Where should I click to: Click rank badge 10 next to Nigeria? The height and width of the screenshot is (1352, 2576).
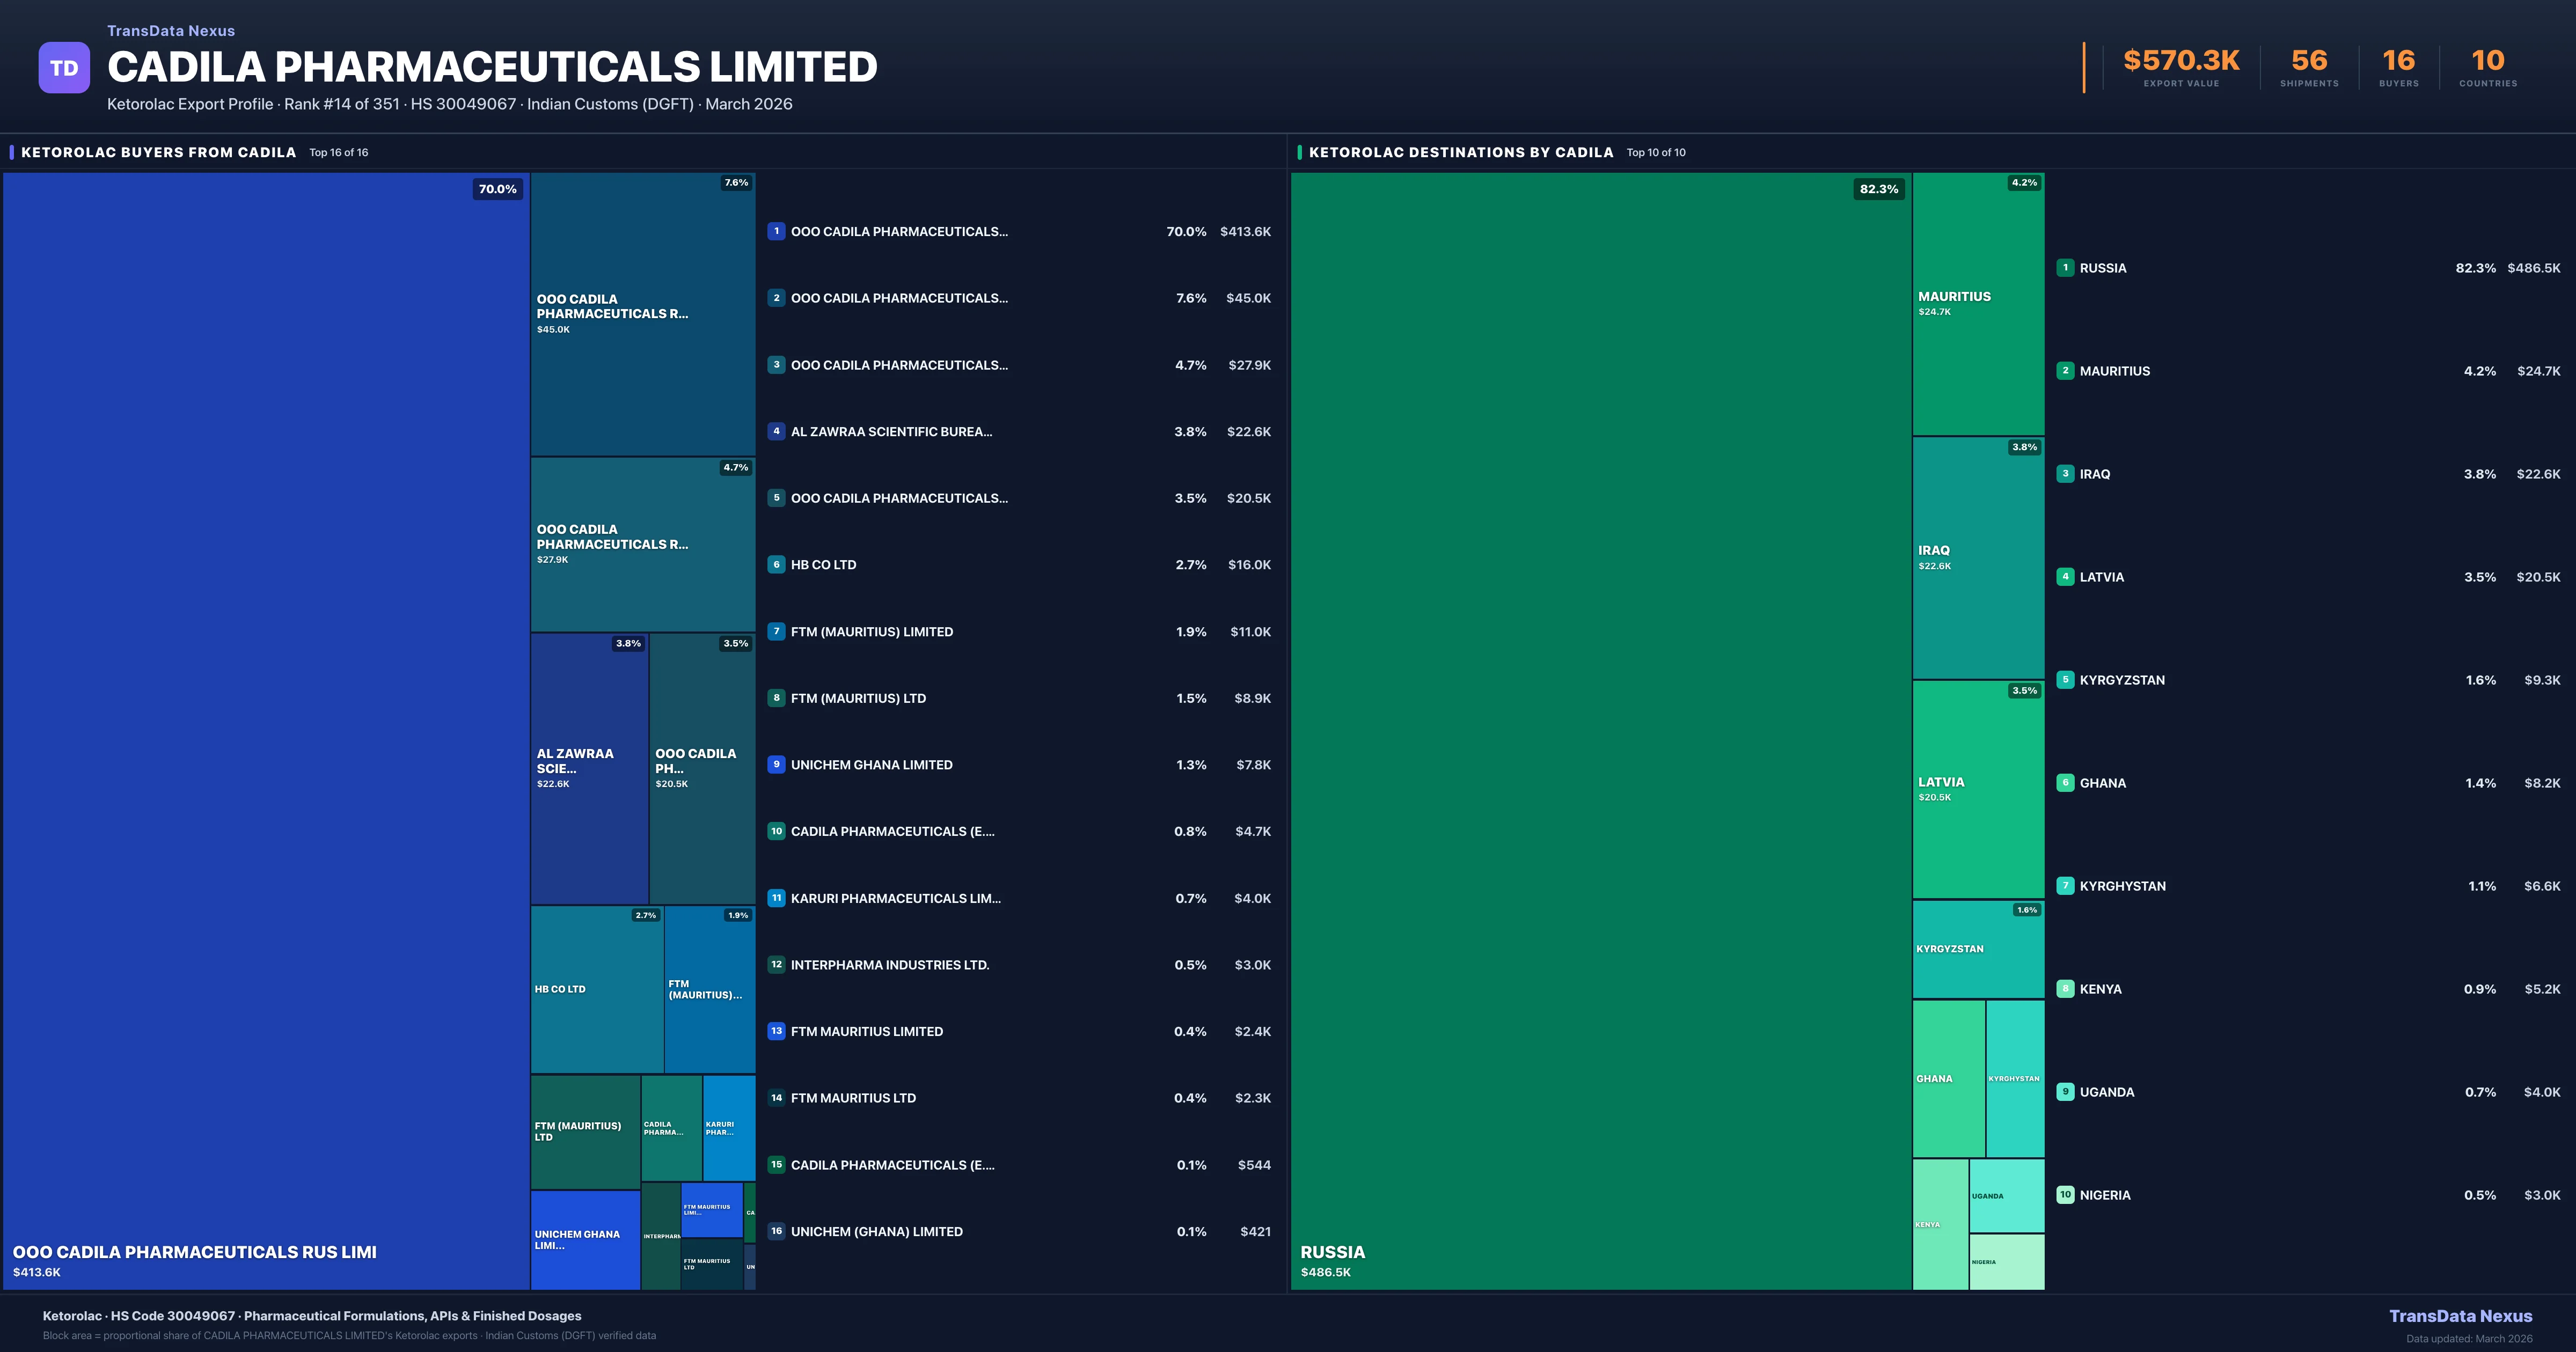click(x=2065, y=1195)
